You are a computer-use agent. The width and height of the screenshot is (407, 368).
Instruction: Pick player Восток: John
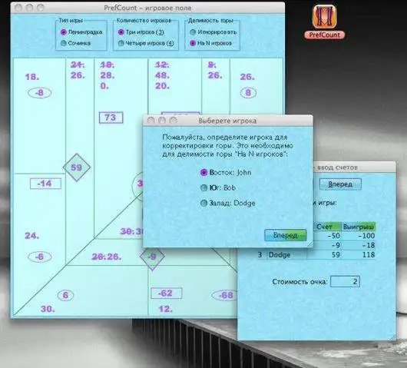(226, 172)
